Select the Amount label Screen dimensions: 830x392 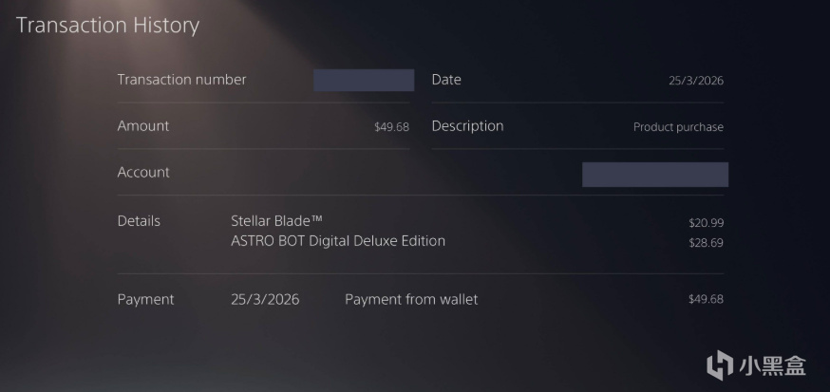click(143, 126)
